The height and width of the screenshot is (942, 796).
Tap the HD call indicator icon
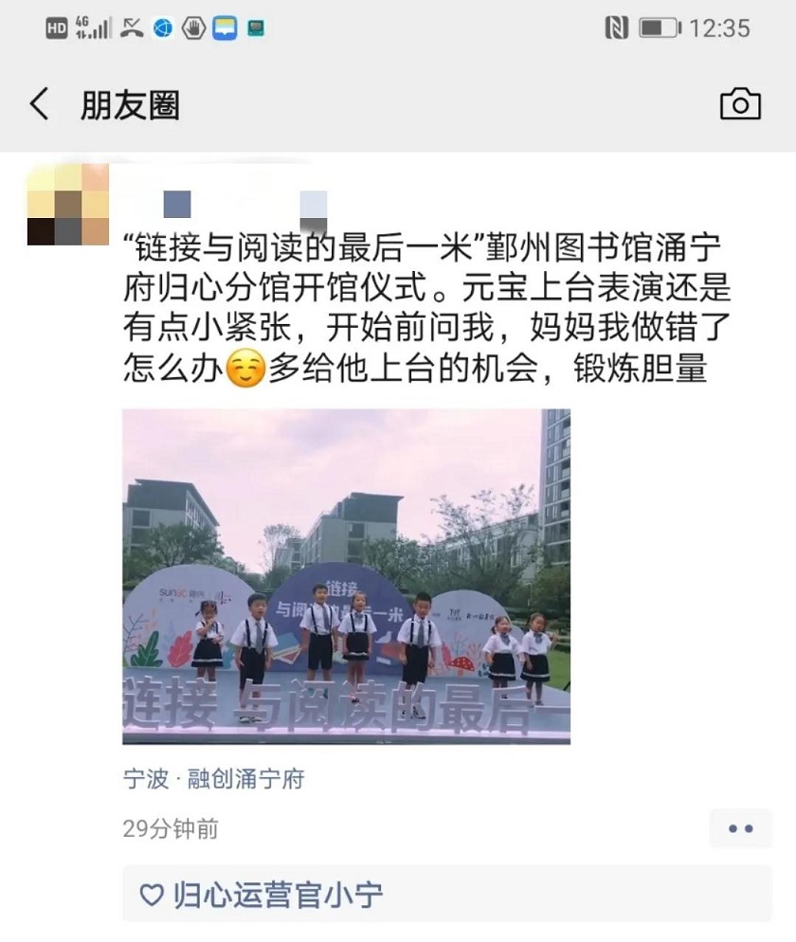point(56,28)
